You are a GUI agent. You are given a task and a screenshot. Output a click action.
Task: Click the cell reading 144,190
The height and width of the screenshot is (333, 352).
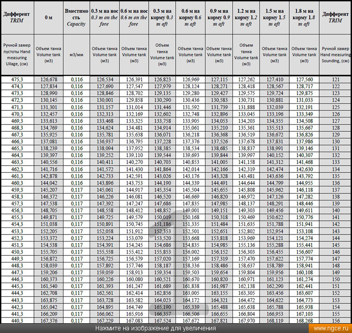163,183
